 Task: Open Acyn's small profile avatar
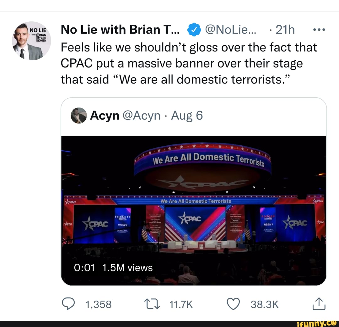(x=78, y=116)
